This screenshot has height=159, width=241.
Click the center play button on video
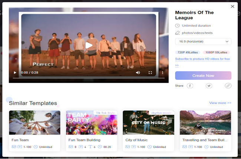[x=89, y=45]
